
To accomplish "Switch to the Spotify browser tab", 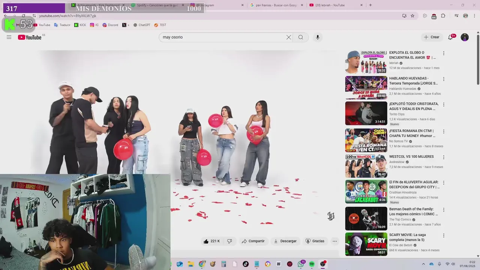I will (x=157, y=5).
